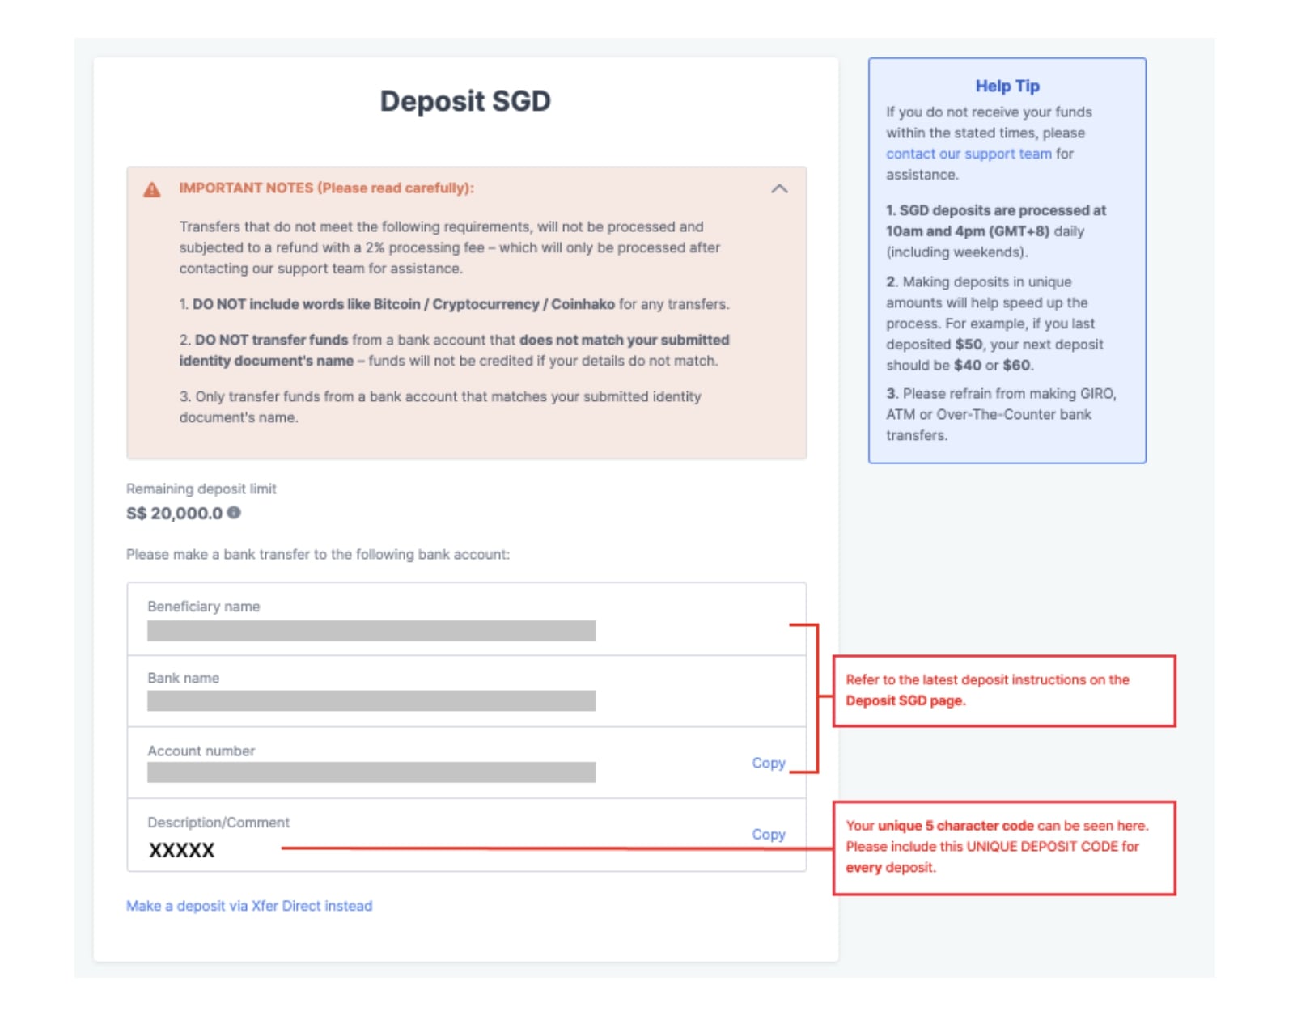This screenshot has width=1314, height=1011.
Task: Click note 1 about Bitcoin / Cryptocurrency / Coinhako
Action: pyautogui.click(x=454, y=304)
